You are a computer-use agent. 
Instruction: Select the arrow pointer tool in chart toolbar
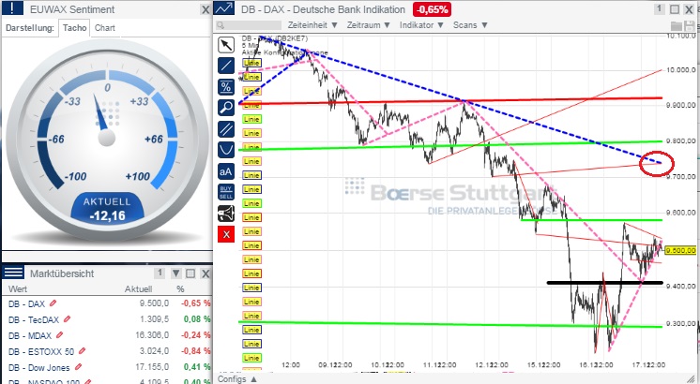(x=226, y=45)
